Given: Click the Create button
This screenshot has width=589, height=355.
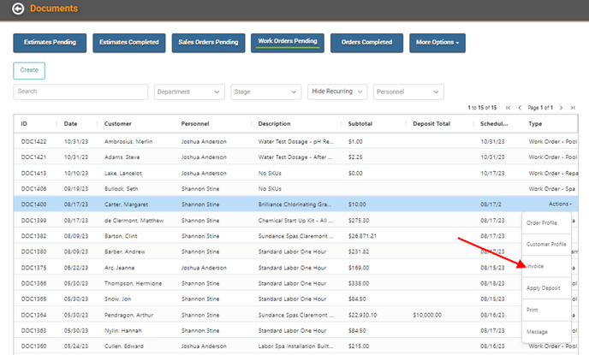Looking at the screenshot, I should [29, 70].
